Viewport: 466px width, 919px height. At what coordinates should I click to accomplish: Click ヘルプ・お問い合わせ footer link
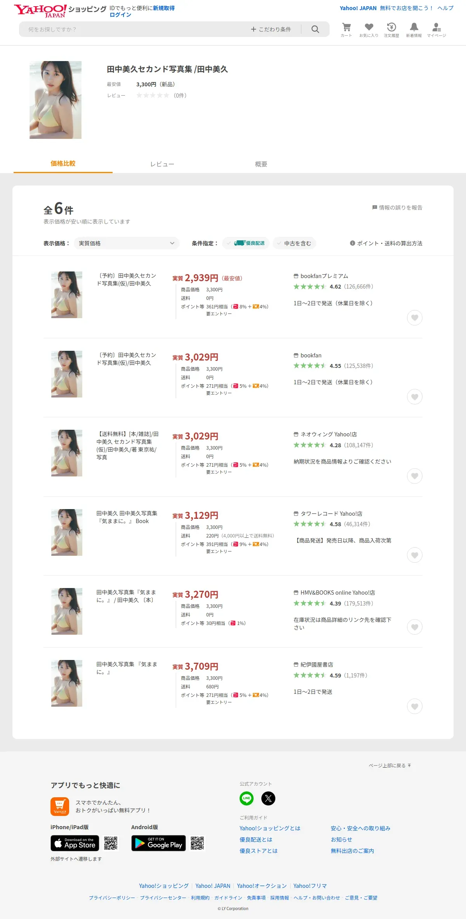click(316, 898)
